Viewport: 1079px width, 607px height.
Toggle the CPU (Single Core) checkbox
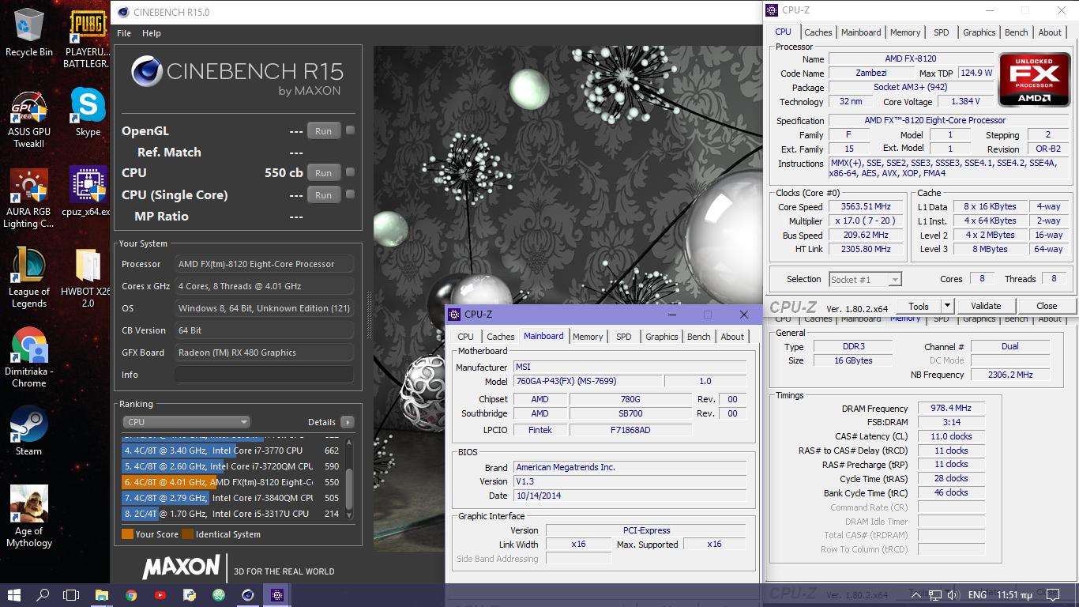(350, 194)
